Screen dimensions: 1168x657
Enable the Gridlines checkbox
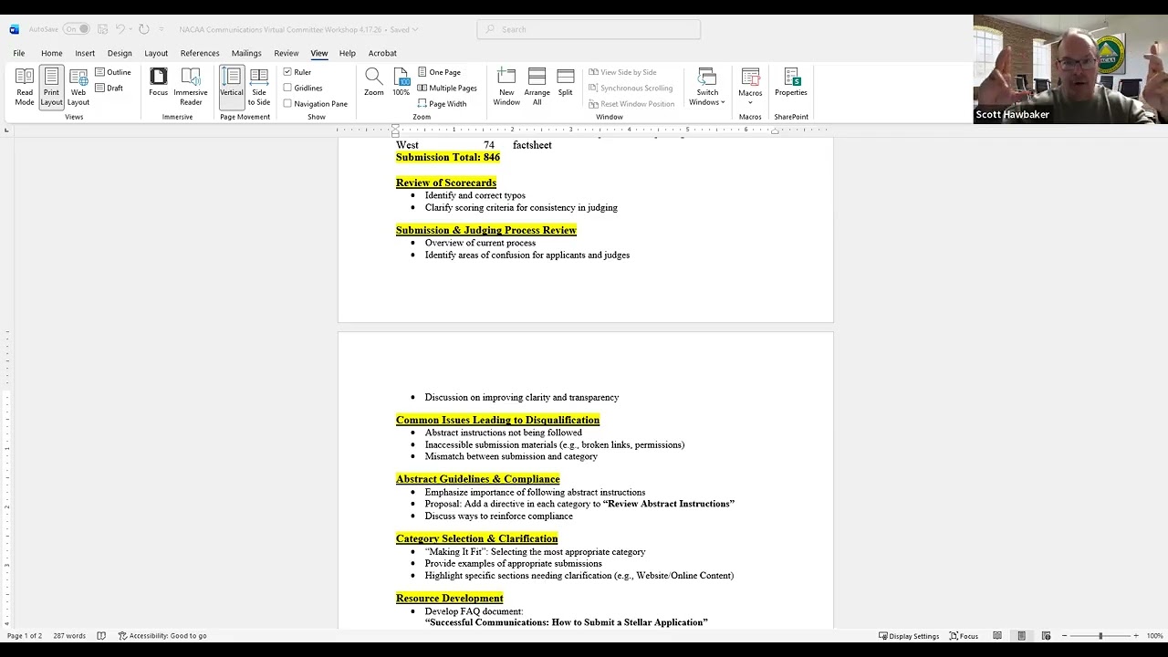pos(287,88)
